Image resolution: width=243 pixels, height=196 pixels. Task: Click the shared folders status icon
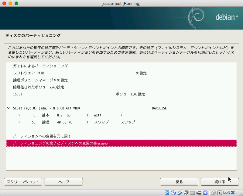tap(192, 193)
